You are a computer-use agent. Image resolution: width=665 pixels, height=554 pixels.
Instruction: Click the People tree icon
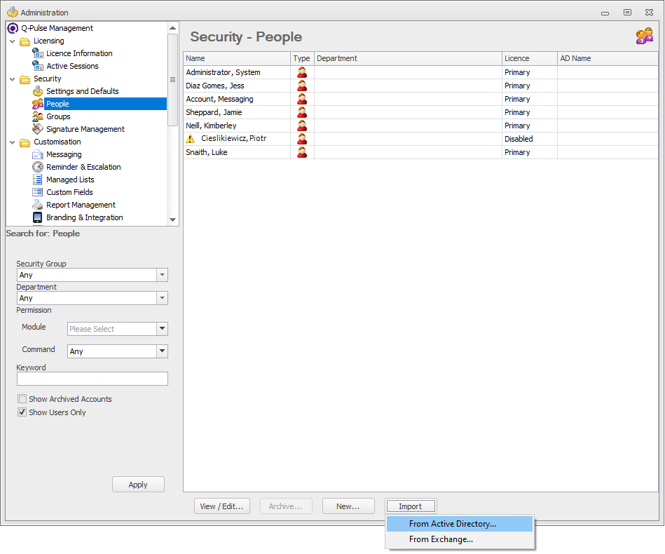point(38,104)
